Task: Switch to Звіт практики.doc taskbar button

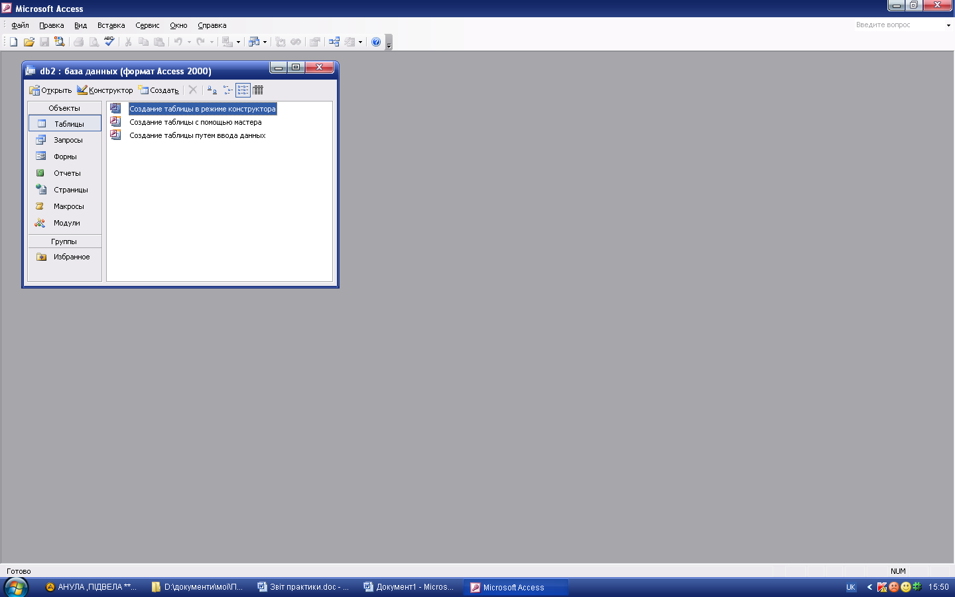Action: pos(304,587)
